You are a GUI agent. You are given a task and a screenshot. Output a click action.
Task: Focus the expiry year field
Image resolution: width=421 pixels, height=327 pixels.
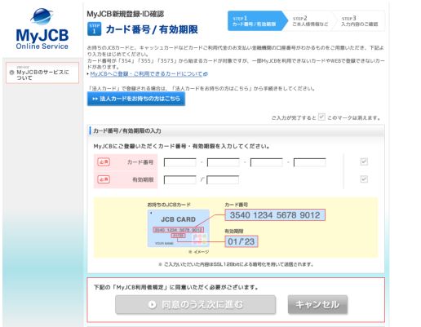(x=223, y=179)
